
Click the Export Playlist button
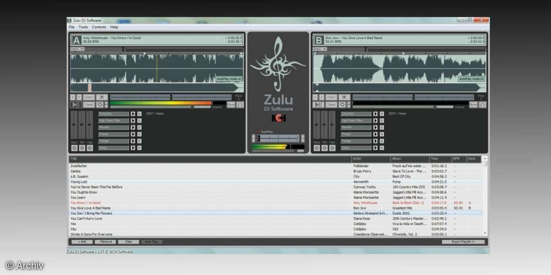pos(464,242)
